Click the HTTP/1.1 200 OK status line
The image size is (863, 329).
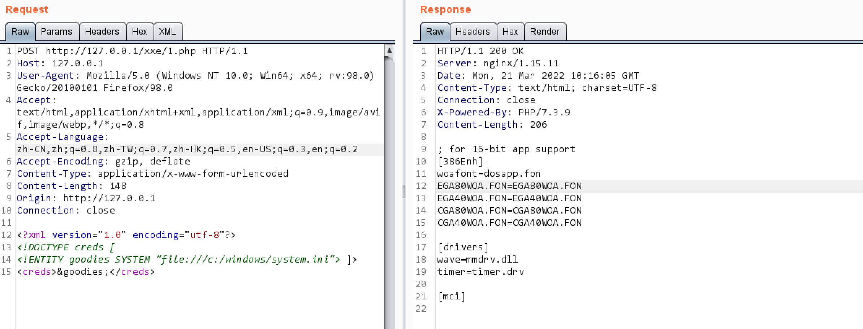(480, 51)
